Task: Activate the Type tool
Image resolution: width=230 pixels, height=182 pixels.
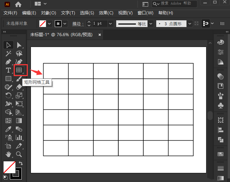Action: point(8,70)
